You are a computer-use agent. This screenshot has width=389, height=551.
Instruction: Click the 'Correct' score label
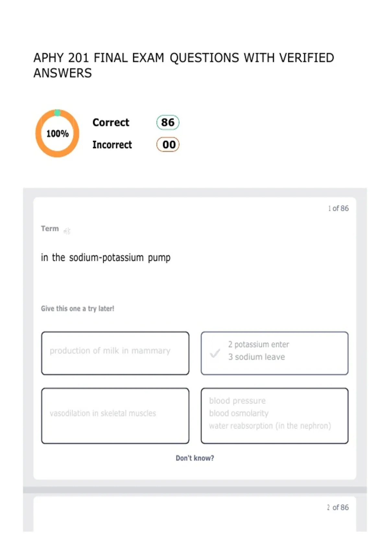[x=111, y=123]
